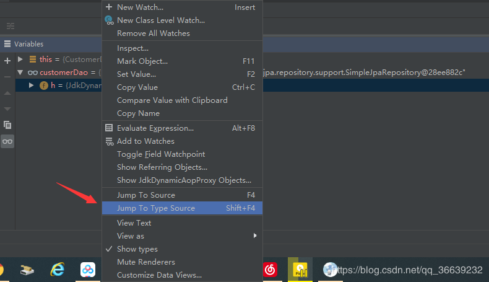This screenshot has height=282, width=489.
Task: Select the h = {JdkDynam… field row
Action: (x=59, y=86)
